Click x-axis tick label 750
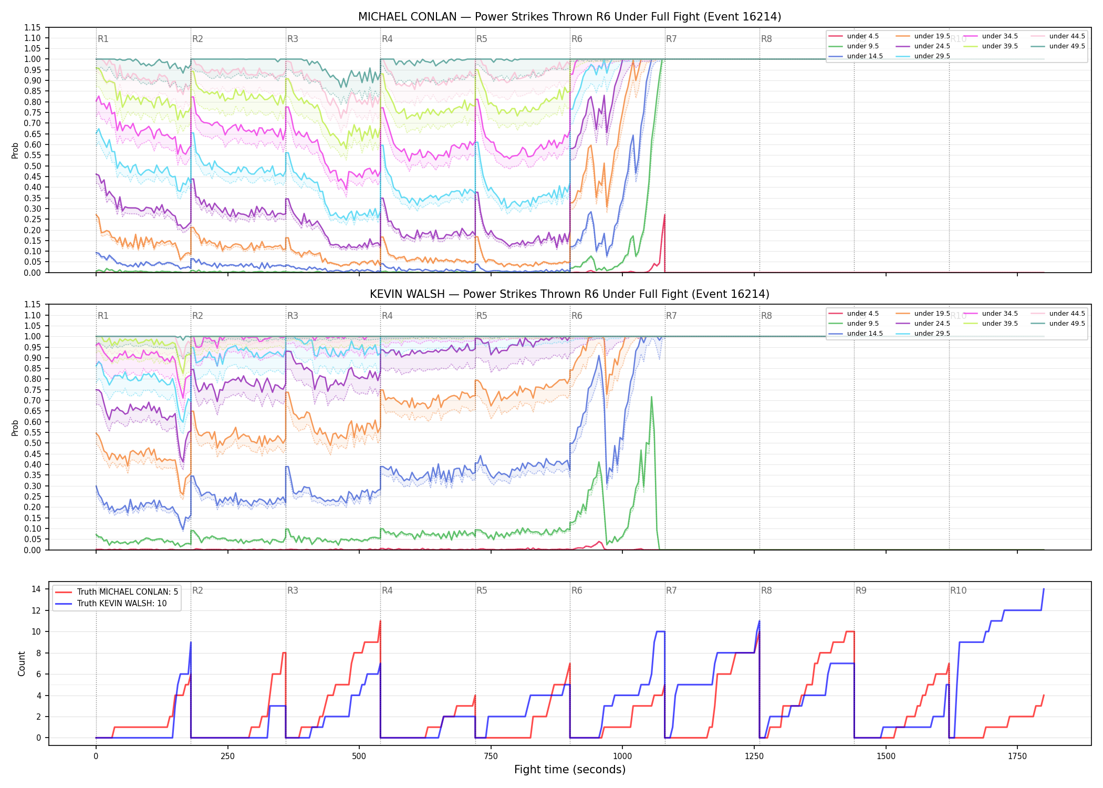The width and height of the screenshot is (1103, 788). pyautogui.click(x=491, y=756)
